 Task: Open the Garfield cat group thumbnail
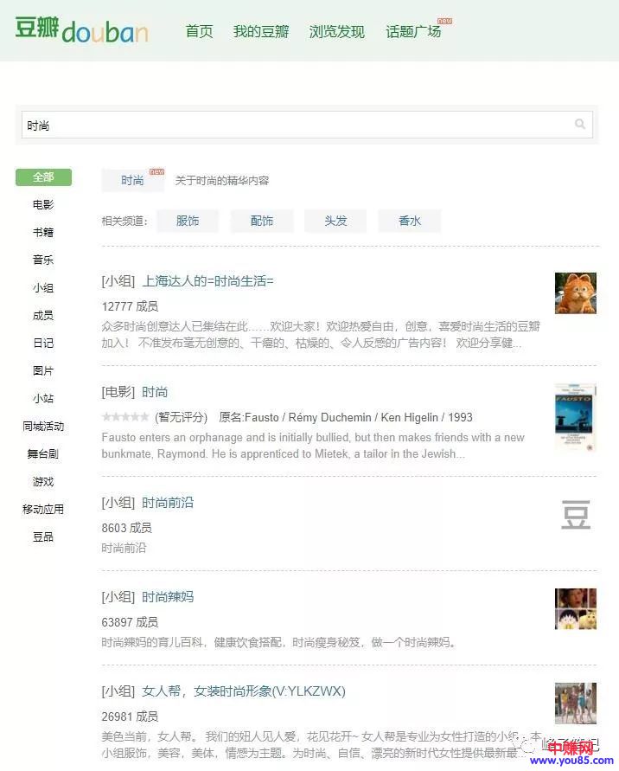coord(575,293)
